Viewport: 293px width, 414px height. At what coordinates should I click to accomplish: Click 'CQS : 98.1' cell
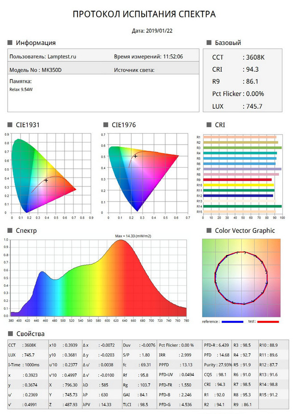[x=216, y=375]
